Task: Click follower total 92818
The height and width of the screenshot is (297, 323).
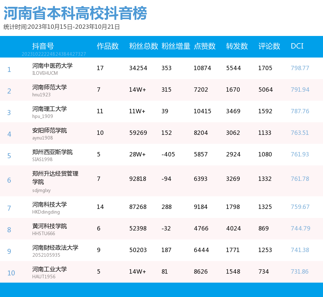Action: click(x=137, y=179)
